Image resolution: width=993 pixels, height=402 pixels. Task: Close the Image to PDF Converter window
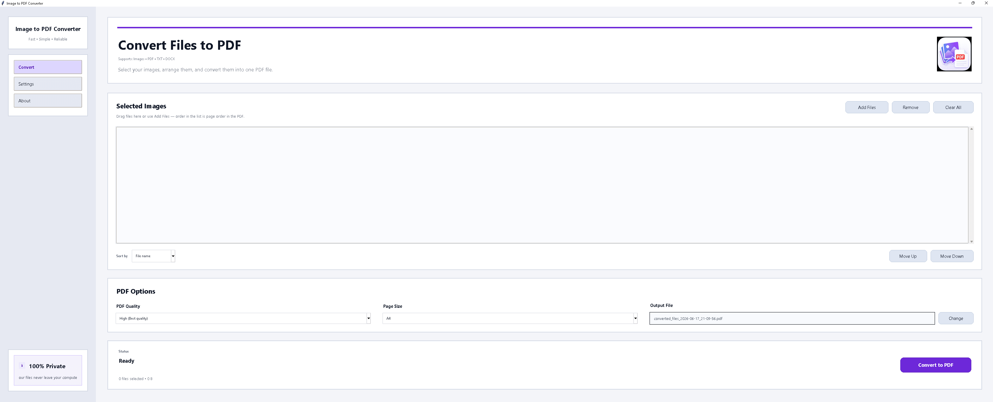point(986,3)
